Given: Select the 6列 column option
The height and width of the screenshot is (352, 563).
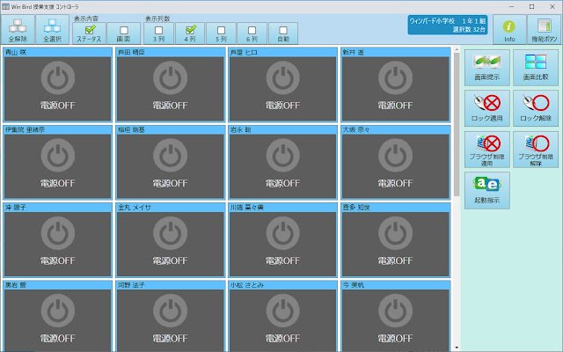Looking at the screenshot, I should (252, 33).
